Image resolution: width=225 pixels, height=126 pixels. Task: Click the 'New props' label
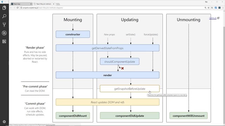(109, 34)
